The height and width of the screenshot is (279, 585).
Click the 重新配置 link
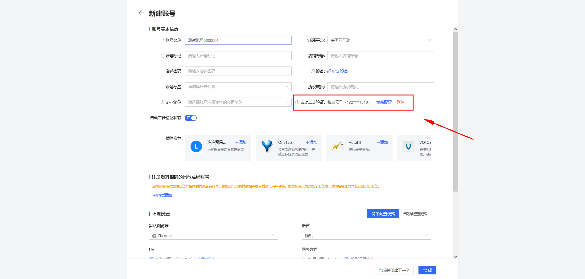click(x=384, y=102)
